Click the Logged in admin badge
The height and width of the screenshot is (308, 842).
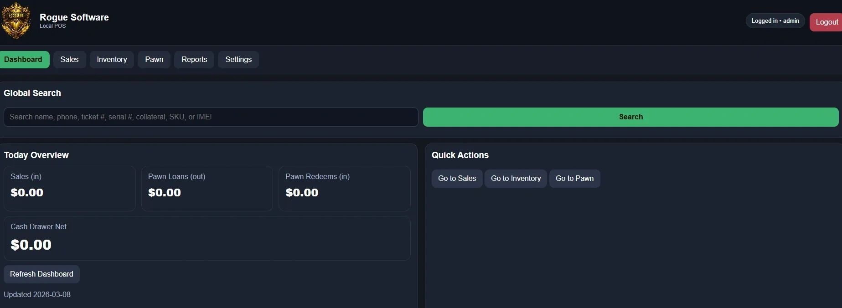click(775, 21)
